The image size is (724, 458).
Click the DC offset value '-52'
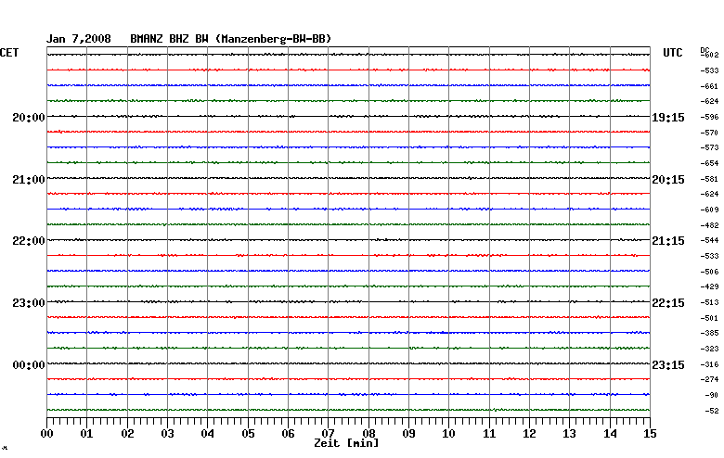(x=712, y=411)
